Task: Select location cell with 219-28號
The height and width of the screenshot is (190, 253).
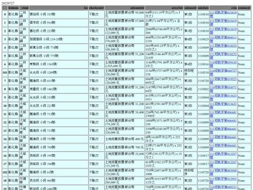Action: [x=59, y=39]
